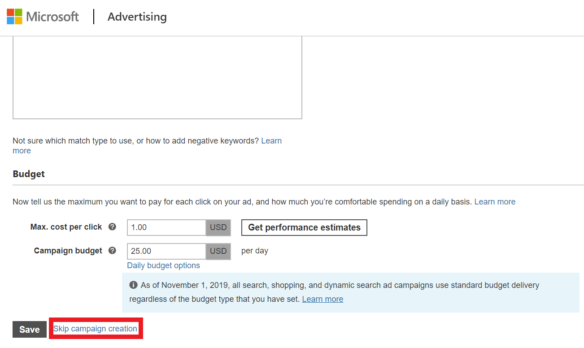Click the Get performance estimates button
This screenshot has height=348, width=584.
pos(304,227)
